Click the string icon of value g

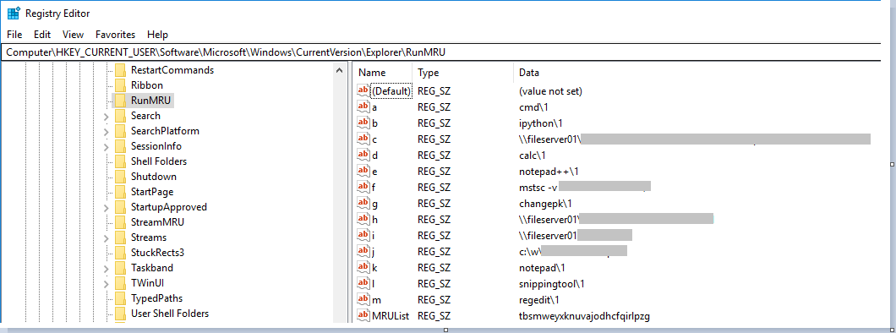[x=363, y=203]
